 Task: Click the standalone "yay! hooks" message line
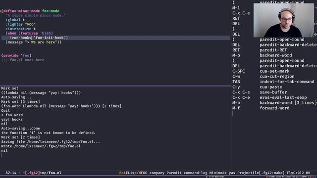[x=12, y=120]
